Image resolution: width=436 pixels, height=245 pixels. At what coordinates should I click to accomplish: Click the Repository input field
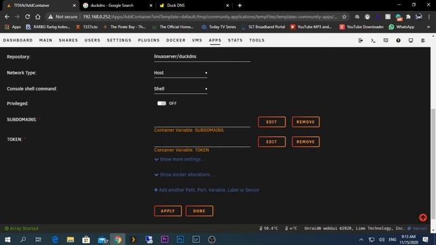202,56
